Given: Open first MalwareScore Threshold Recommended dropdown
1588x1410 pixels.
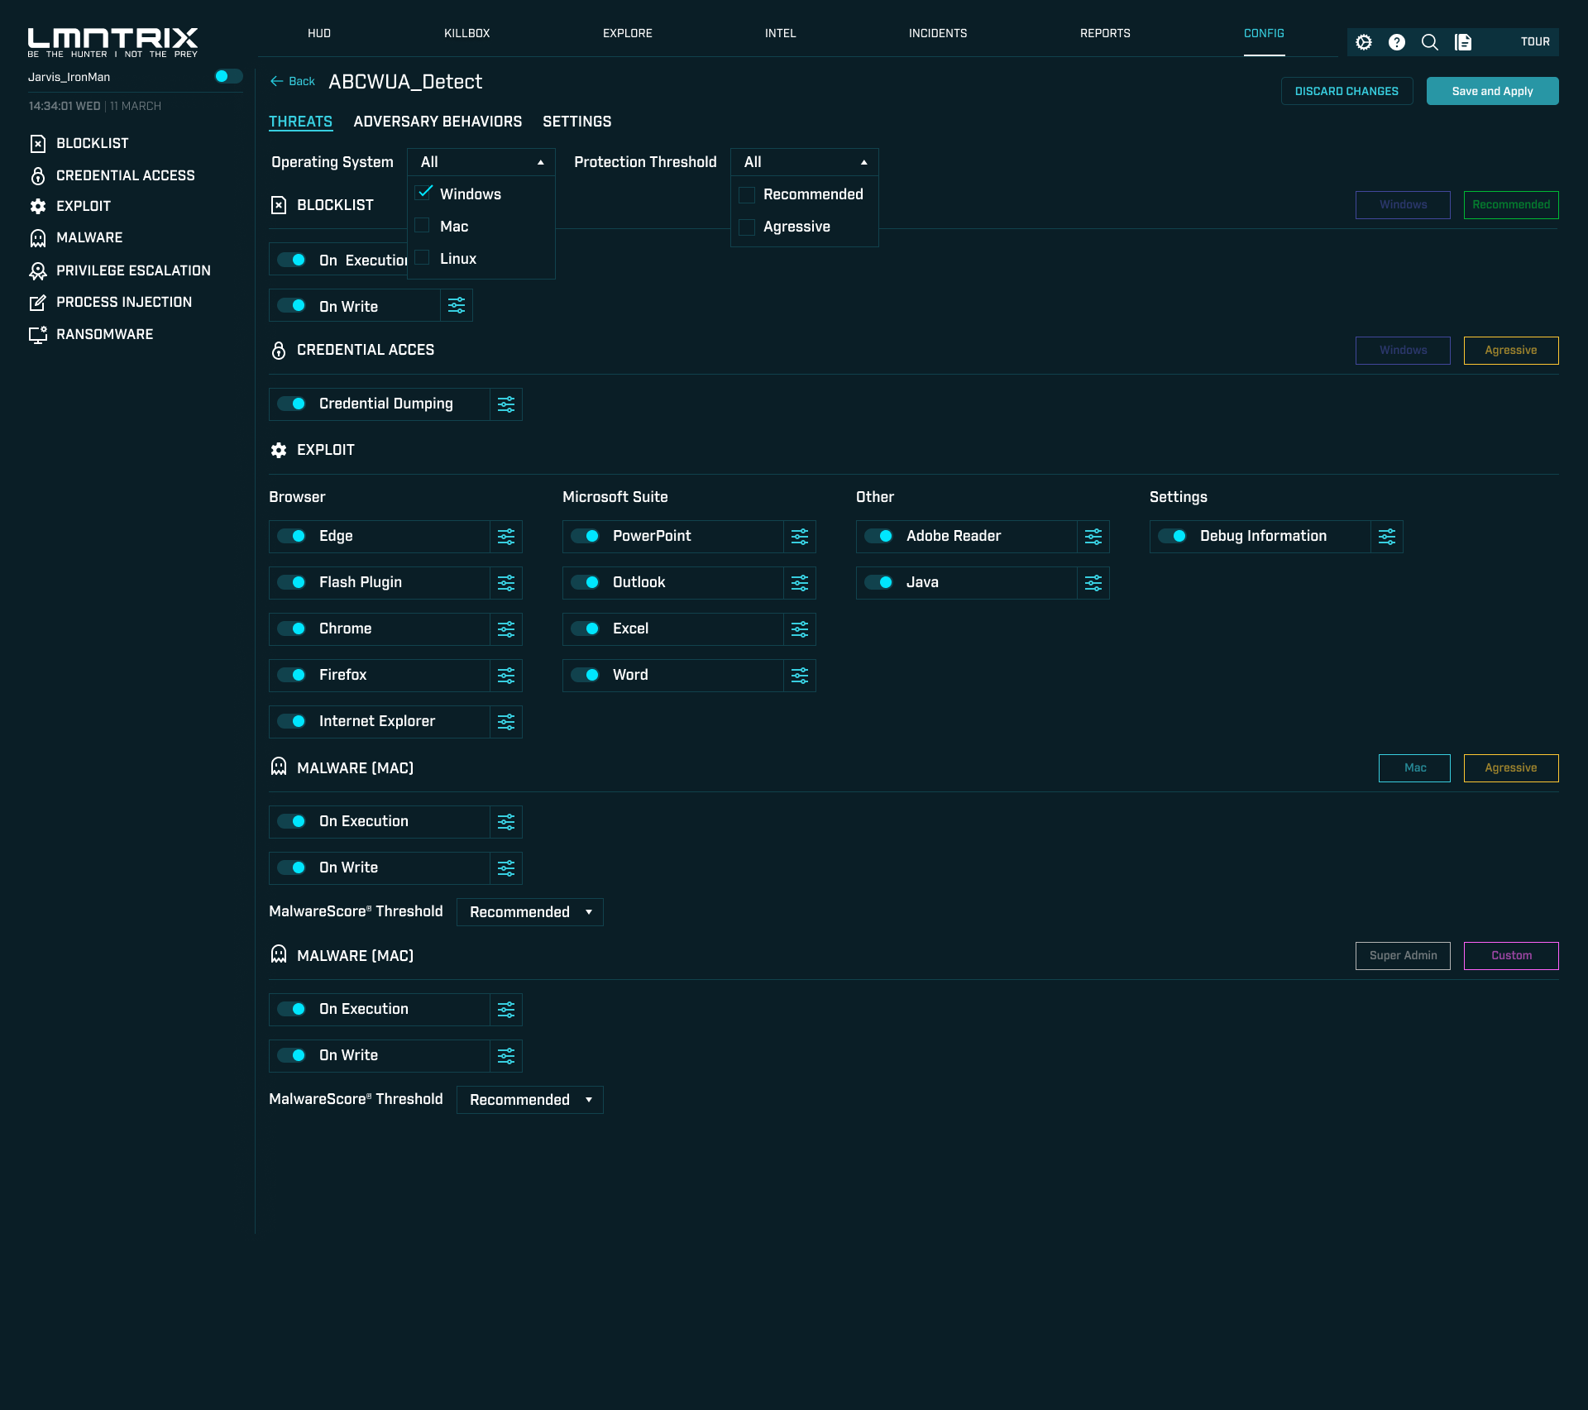Looking at the screenshot, I should pyautogui.click(x=530, y=912).
